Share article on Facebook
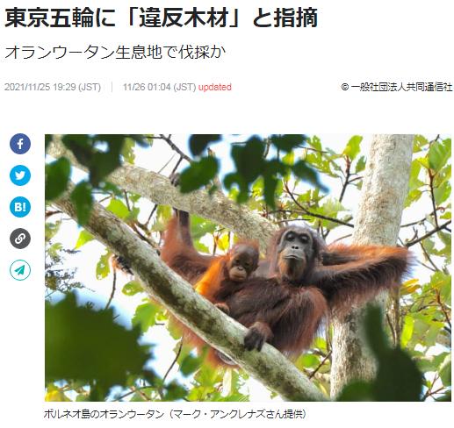454x428 pixels. [x=20, y=144]
